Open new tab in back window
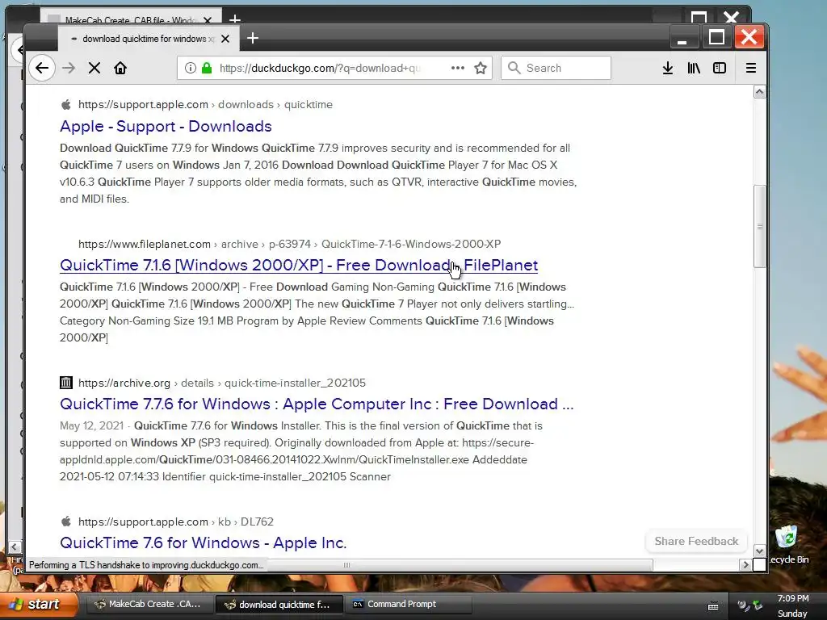The width and height of the screenshot is (827, 620). pyautogui.click(x=235, y=19)
